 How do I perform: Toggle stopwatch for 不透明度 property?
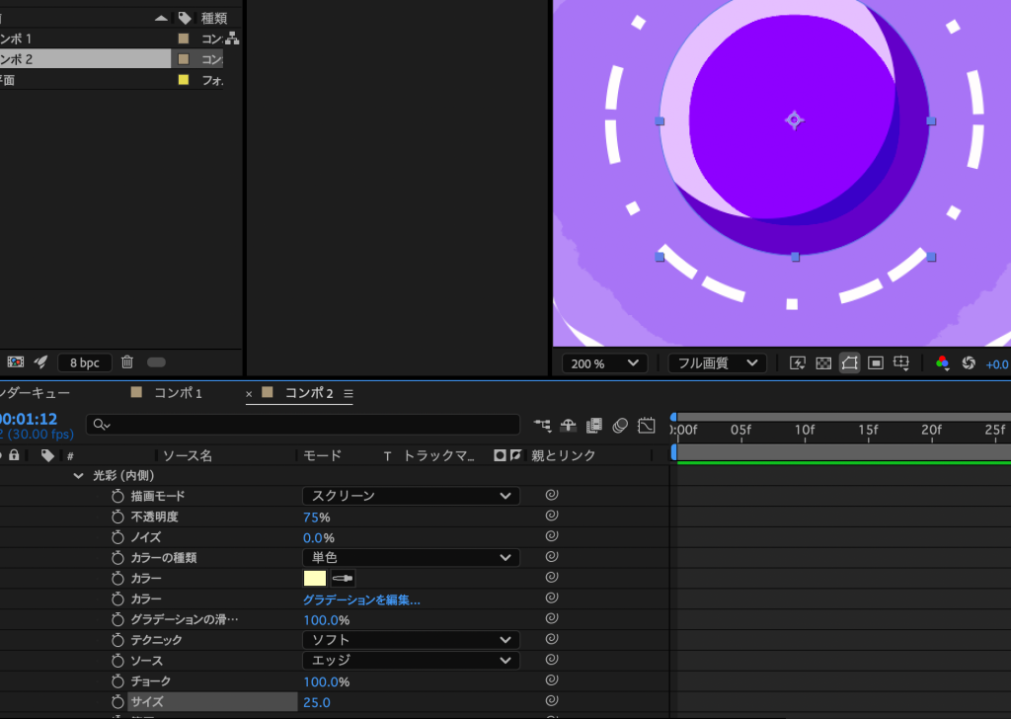pos(117,517)
